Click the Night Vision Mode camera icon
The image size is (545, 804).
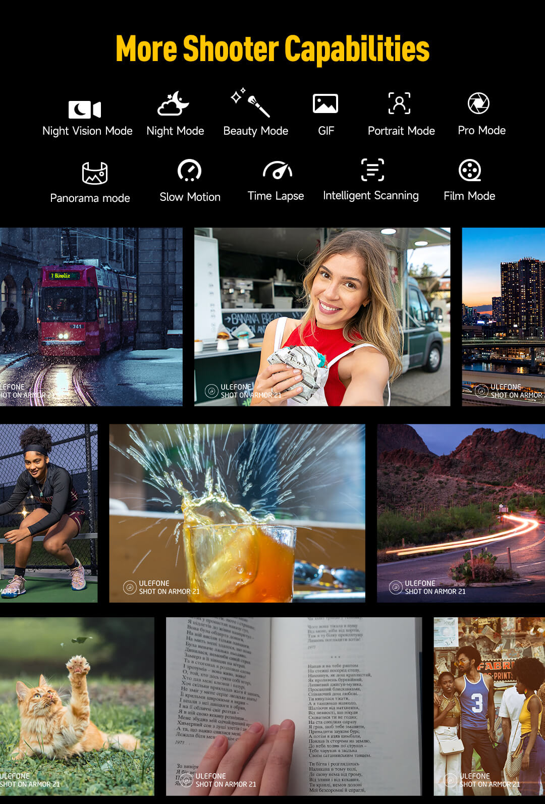(x=85, y=109)
